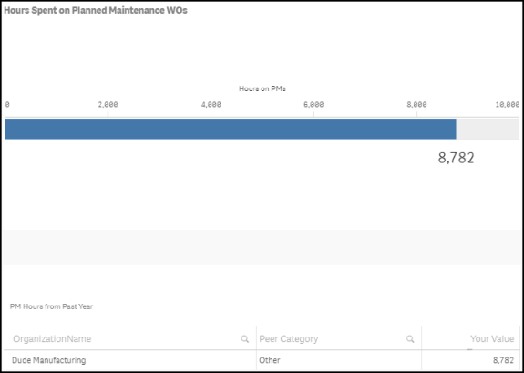524x373 pixels.
Task: Click the 4,000 axis tick label
Action: [211, 105]
